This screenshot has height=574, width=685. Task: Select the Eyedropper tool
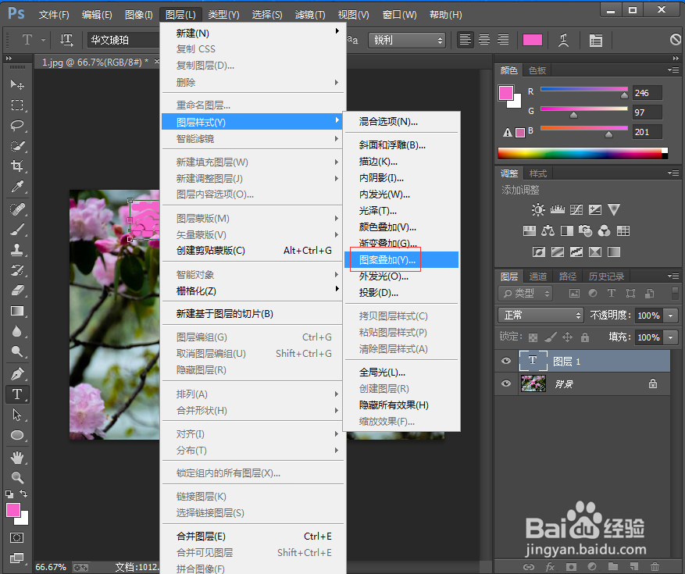[x=17, y=187]
